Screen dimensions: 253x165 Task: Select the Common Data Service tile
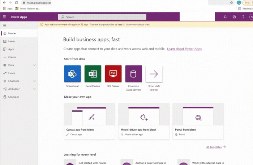(x=134, y=74)
